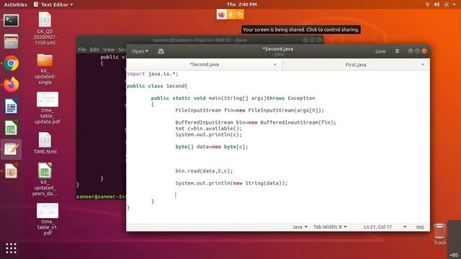This screenshot has height=259, width=461.
Task: Open LibreOffice Calc from the dock
Action: (x=12, y=127)
